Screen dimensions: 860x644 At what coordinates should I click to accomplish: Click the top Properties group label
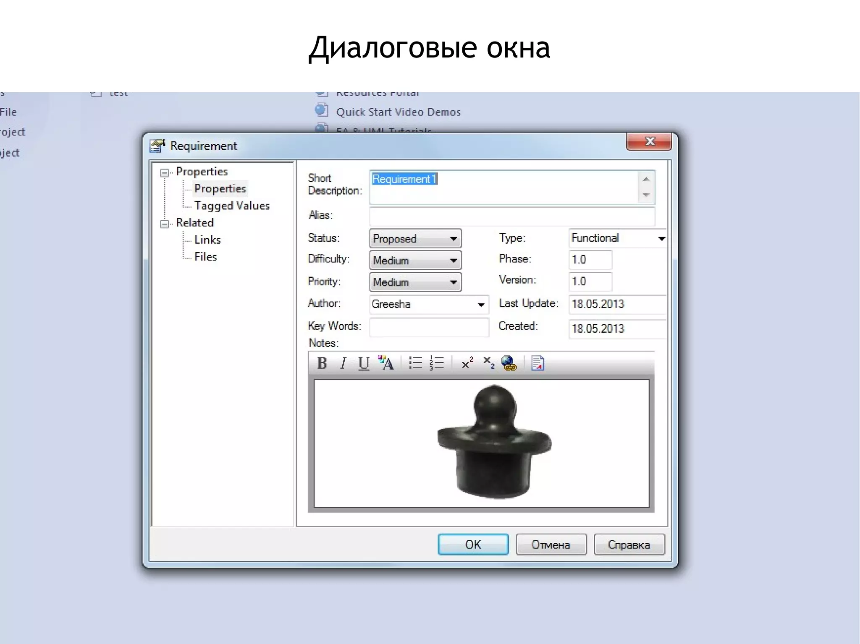pyautogui.click(x=202, y=172)
